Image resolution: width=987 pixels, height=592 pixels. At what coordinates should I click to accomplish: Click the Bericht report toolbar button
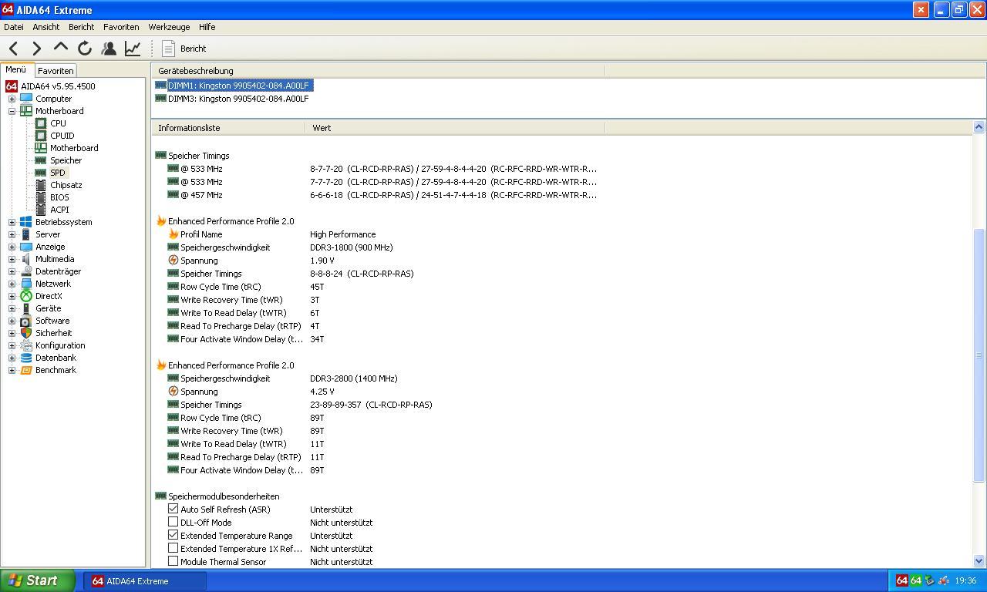(184, 49)
